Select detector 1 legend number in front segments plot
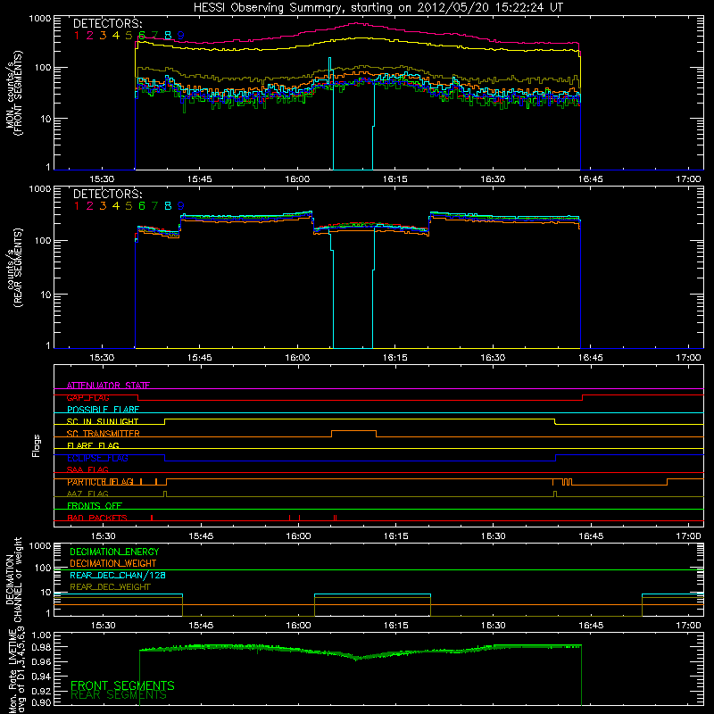 [77, 35]
